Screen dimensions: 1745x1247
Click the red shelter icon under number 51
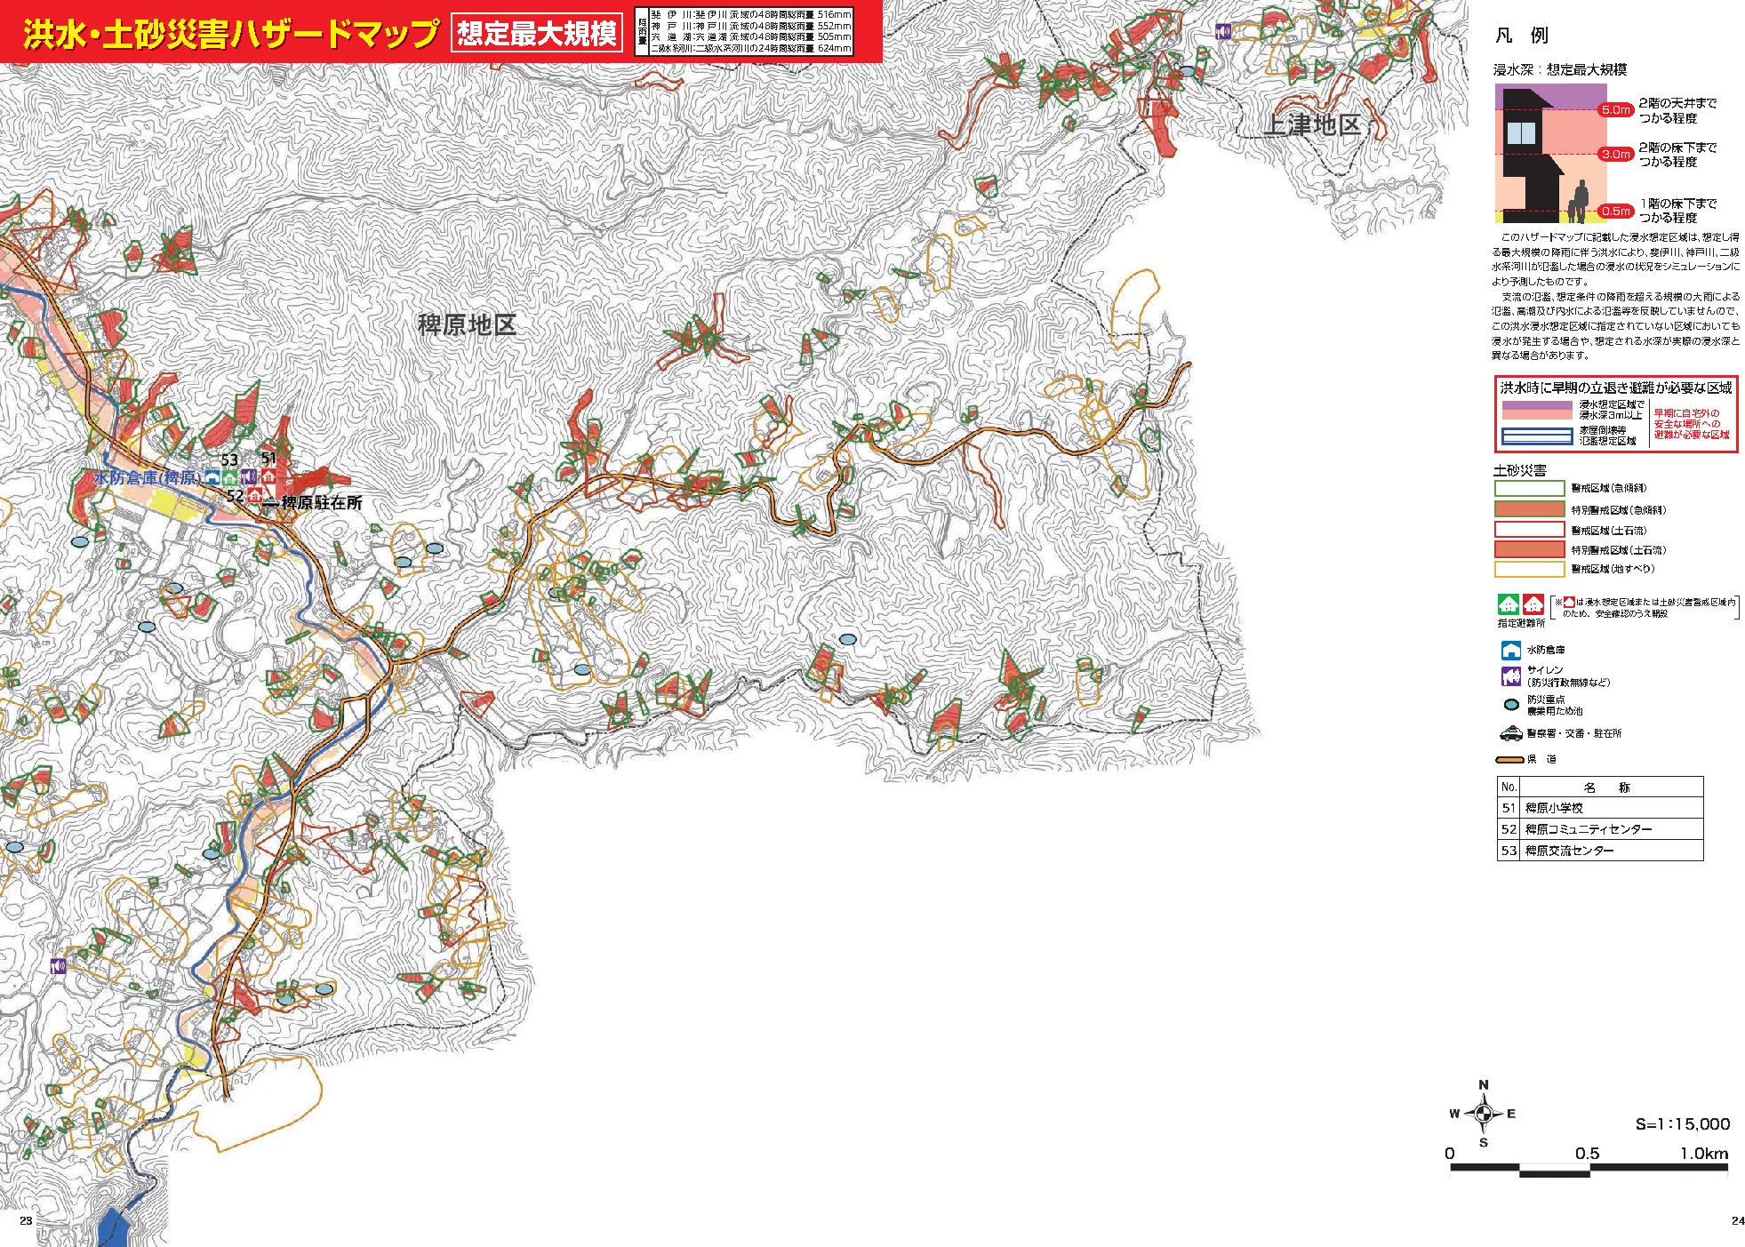coord(268,477)
